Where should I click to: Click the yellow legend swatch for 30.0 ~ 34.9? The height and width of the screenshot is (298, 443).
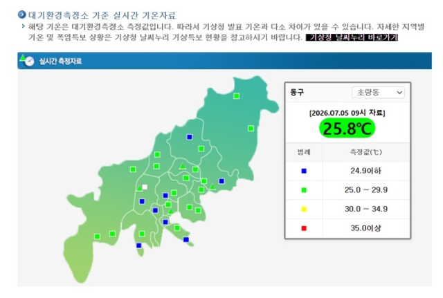(304, 209)
